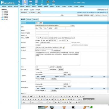Viewport: 109px width, 109px height.
Task: Open the 选择信息来源 dropdown
Action: [53, 69]
